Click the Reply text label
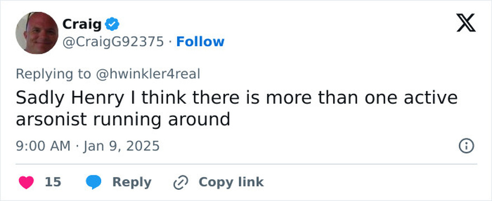This screenshot has width=492, height=201. (x=132, y=183)
